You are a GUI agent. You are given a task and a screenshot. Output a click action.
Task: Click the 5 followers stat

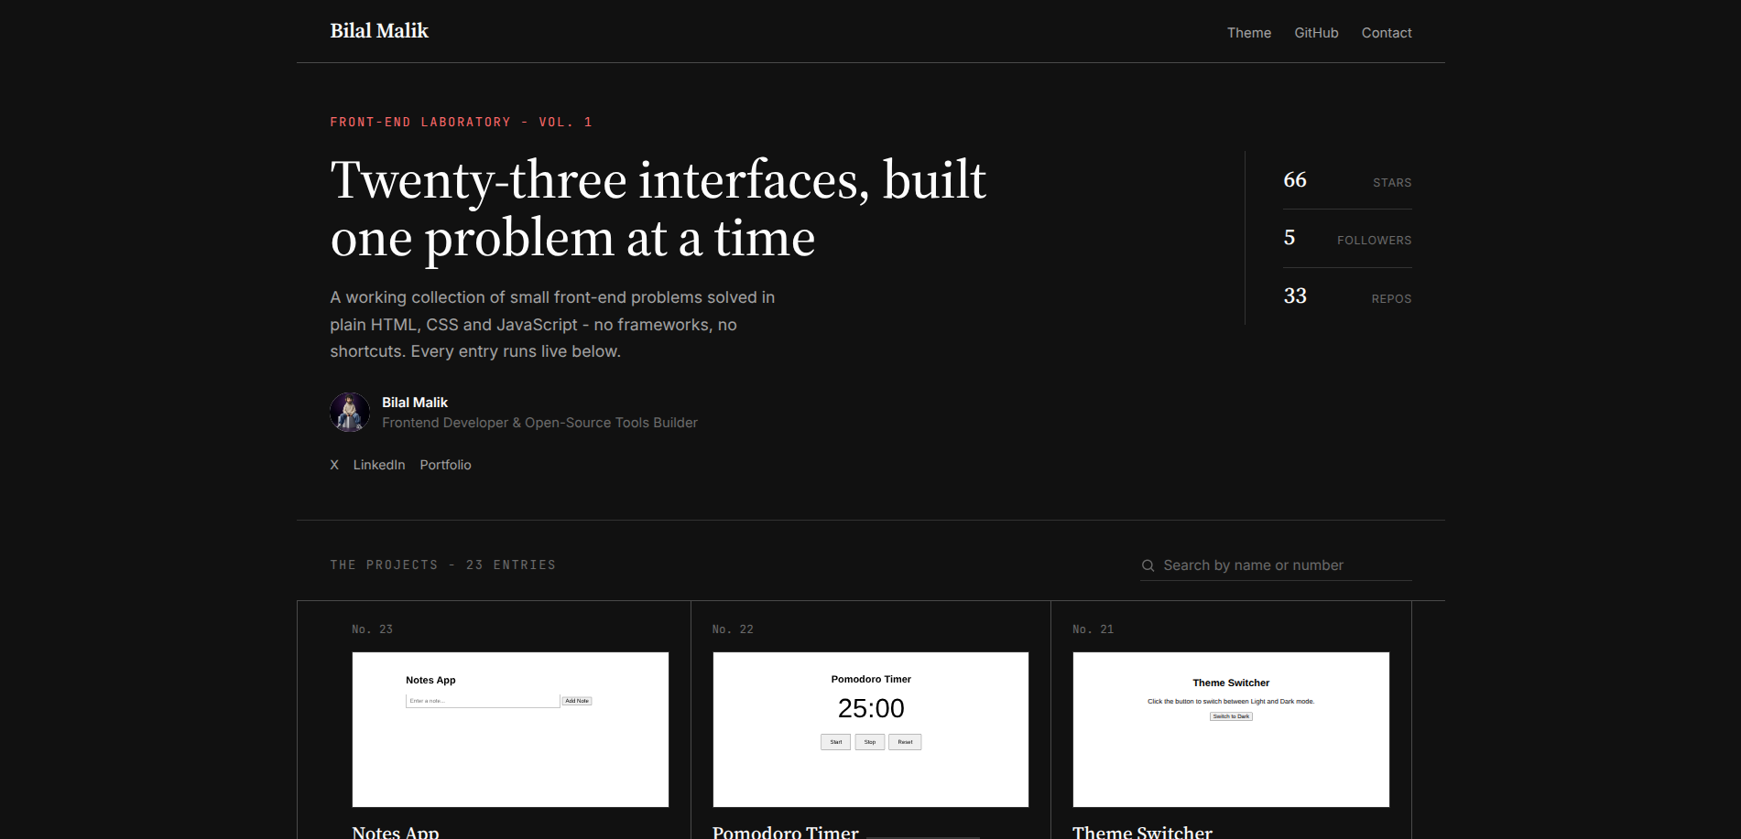(1347, 238)
